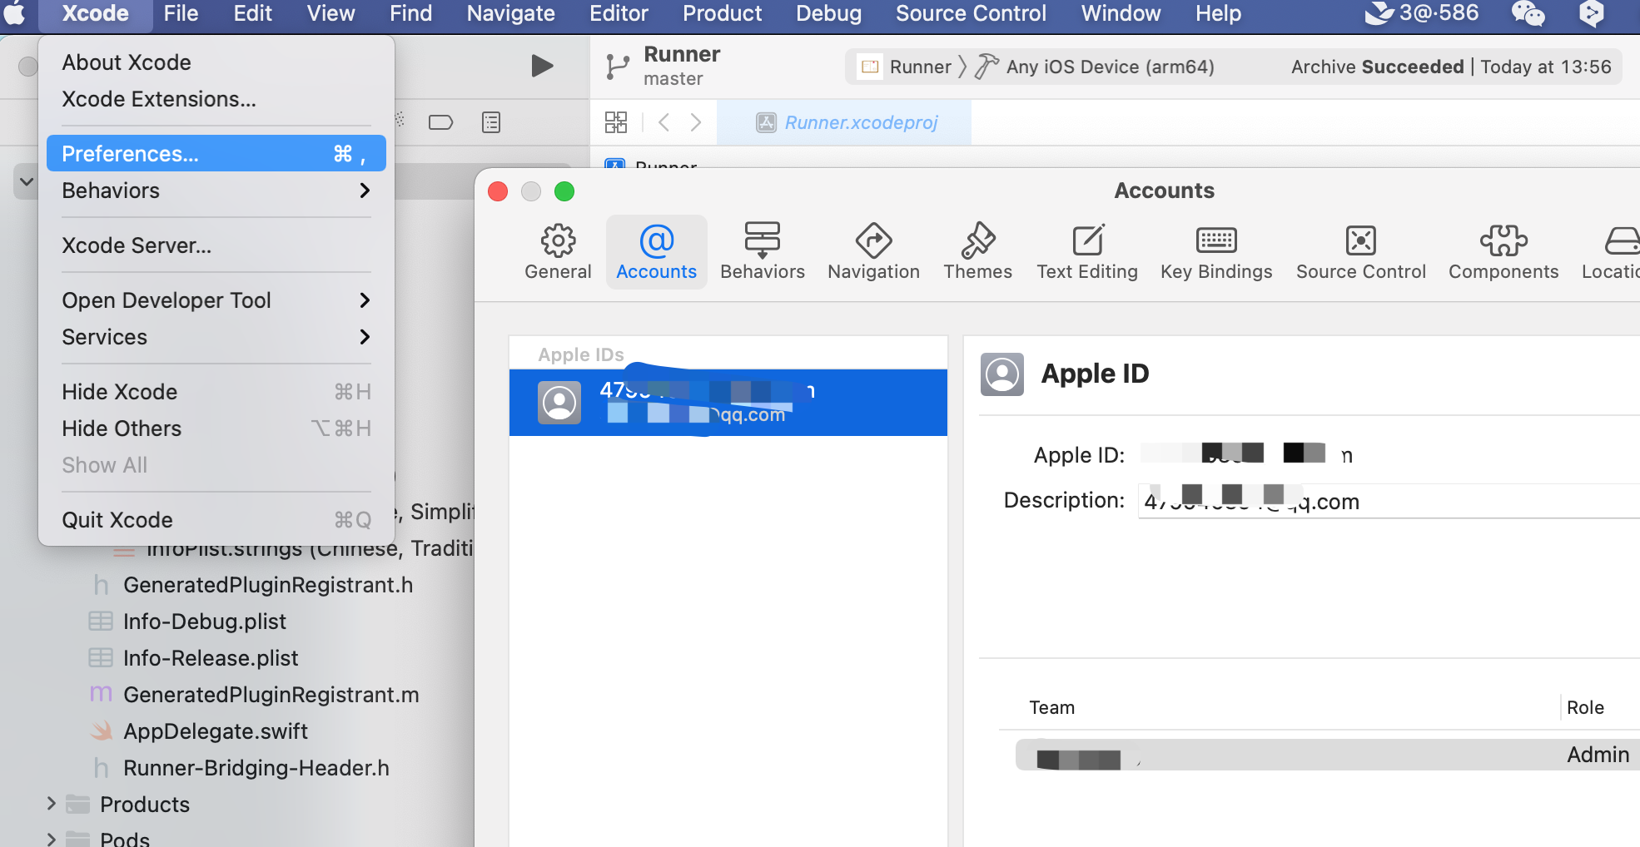
Task: Open the Key Bindings preferences pane
Action: pyautogui.click(x=1216, y=252)
